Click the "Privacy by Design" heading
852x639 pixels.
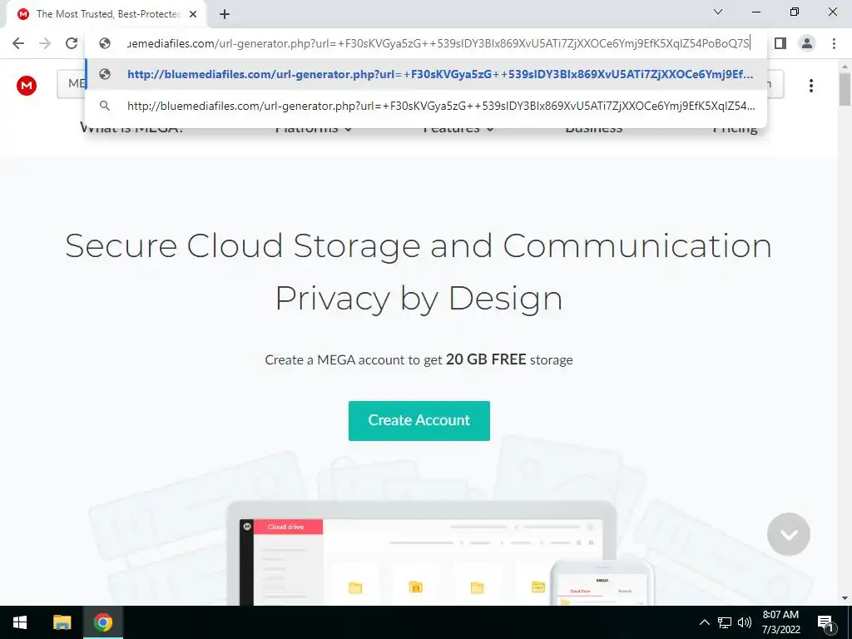(x=419, y=299)
